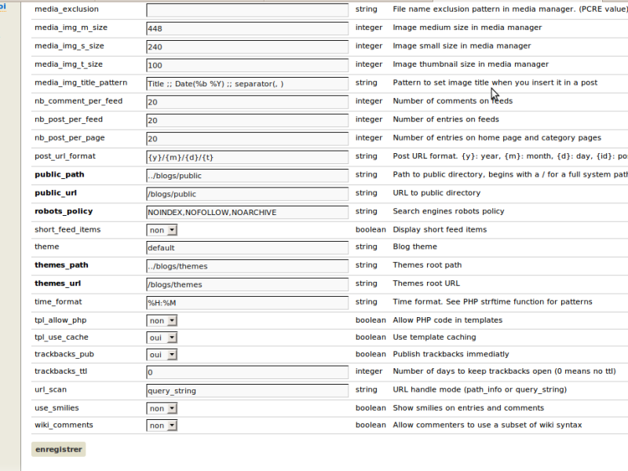
Task: Select the themes_url setting label
Action: coord(57,283)
